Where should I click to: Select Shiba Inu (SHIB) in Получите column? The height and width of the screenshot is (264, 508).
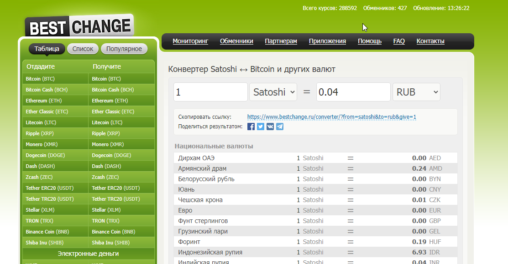coord(121,243)
